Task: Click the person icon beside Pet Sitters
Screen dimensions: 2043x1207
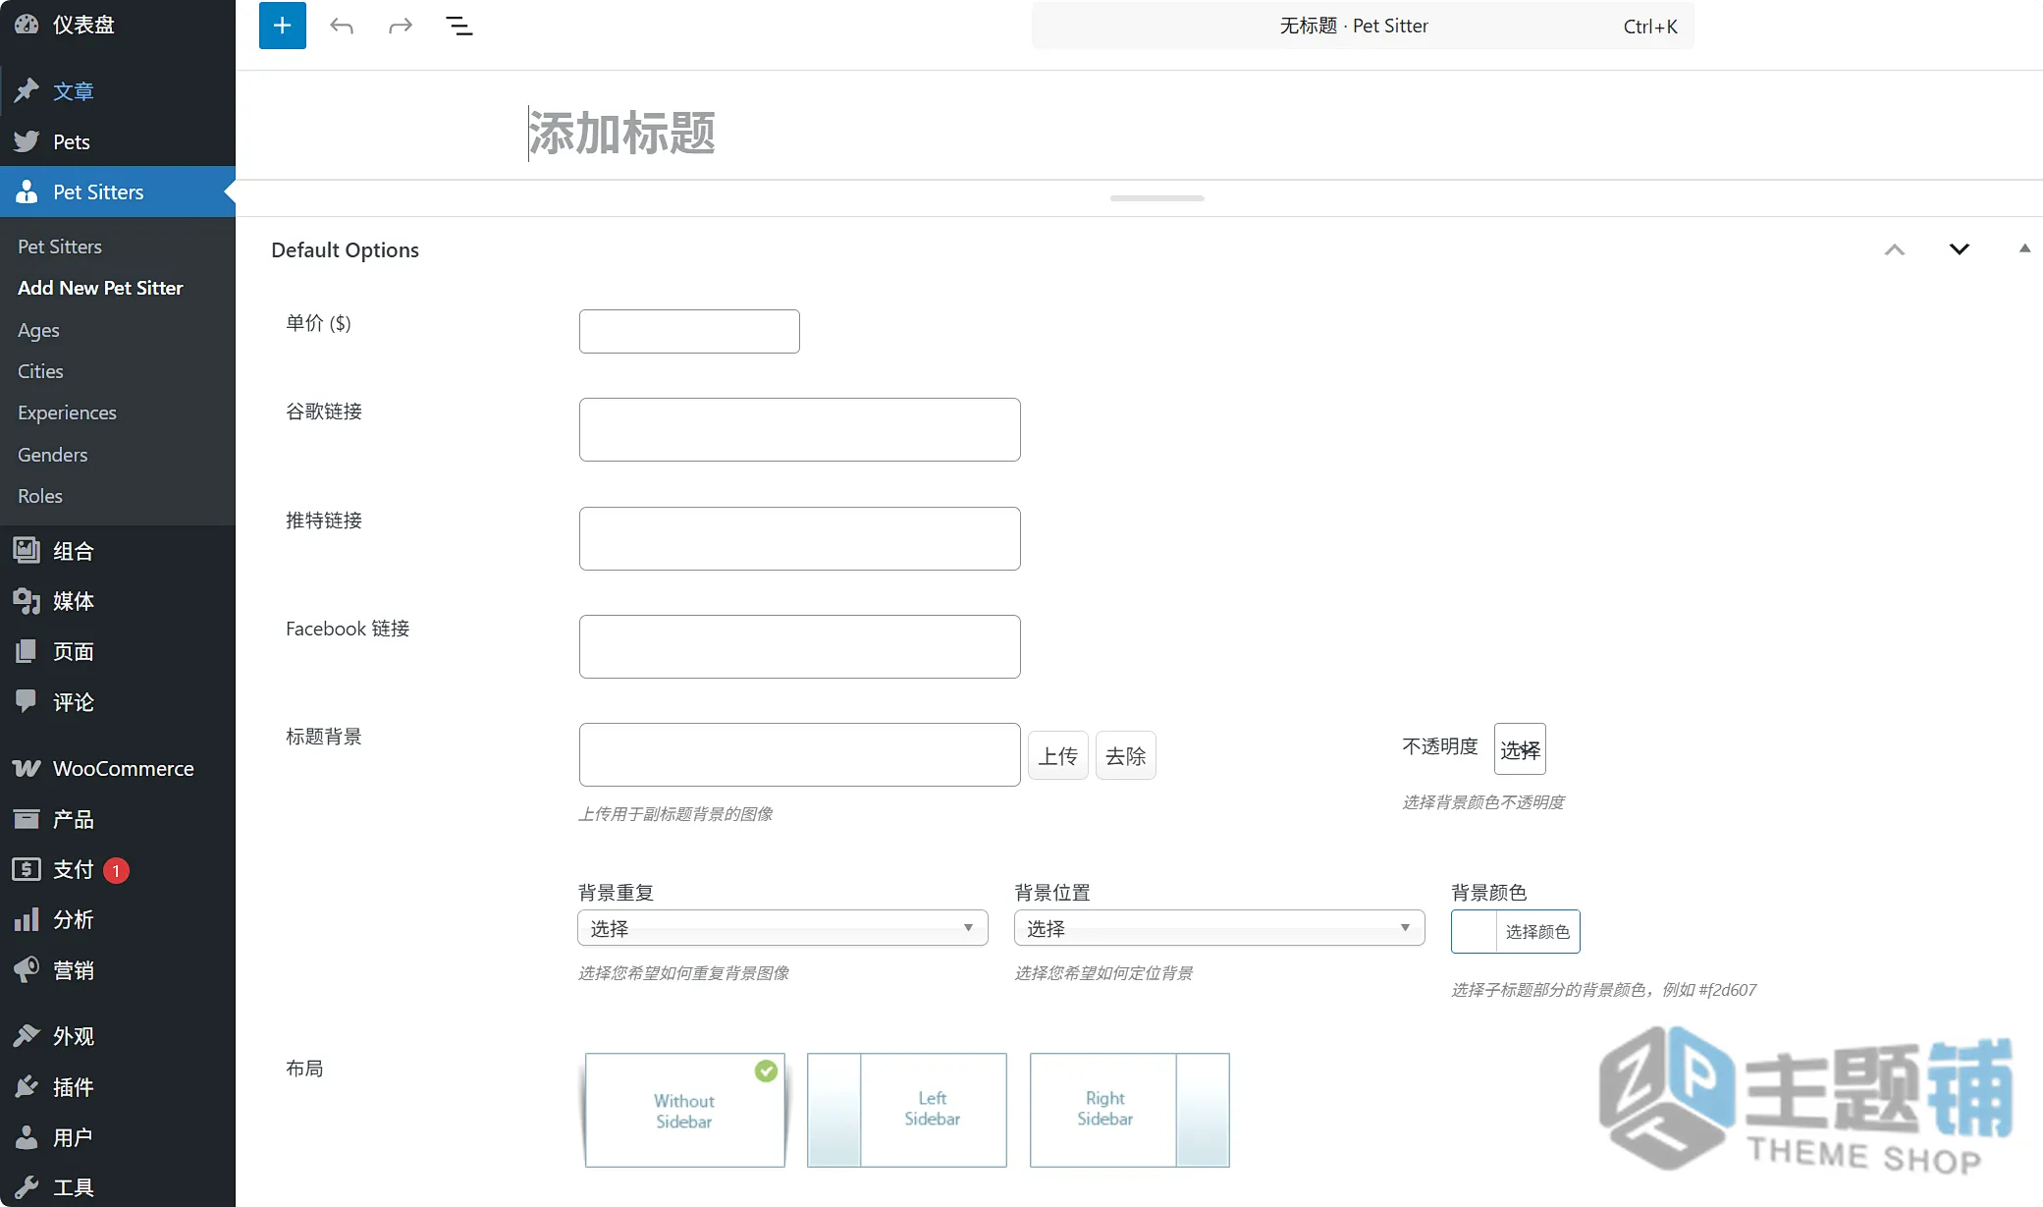Action: [x=27, y=192]
